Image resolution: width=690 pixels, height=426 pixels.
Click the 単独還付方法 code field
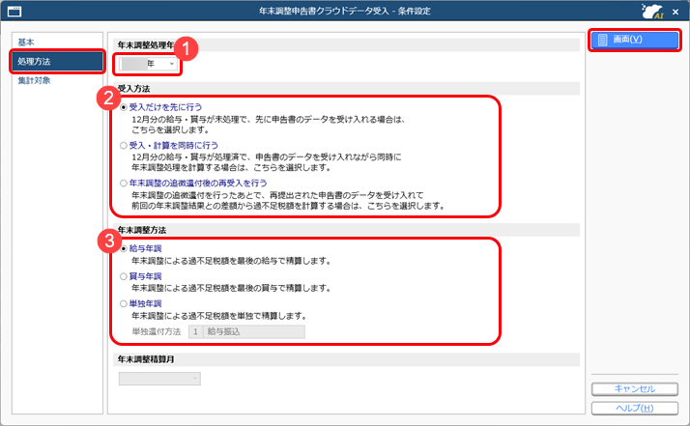pos(195,332)
